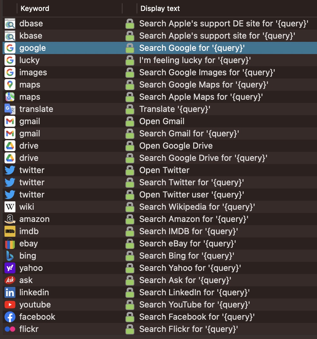This screenshot has width=317, height=339.
Task: Click the Twitter bird icon in Search Twitter row
Action: pos(10,182)
